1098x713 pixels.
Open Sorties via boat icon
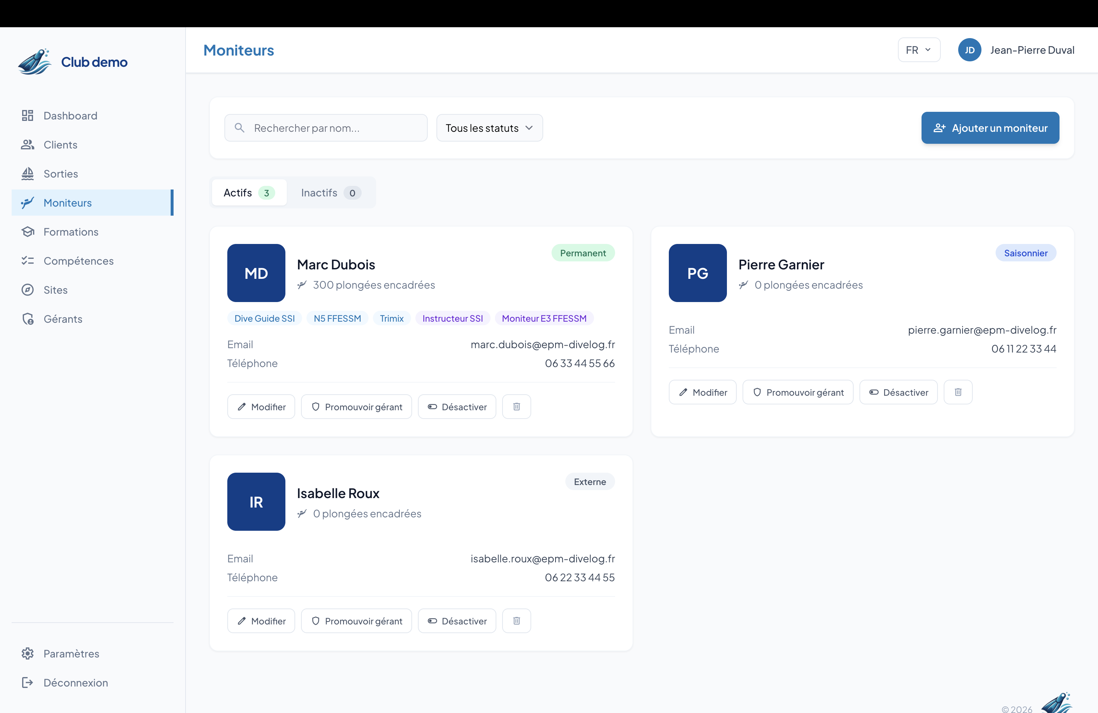click(28, 174)
